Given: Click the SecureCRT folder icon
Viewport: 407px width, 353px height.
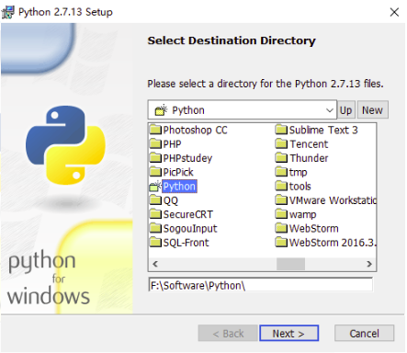Looking at the screenshot, I should [155, 214].
